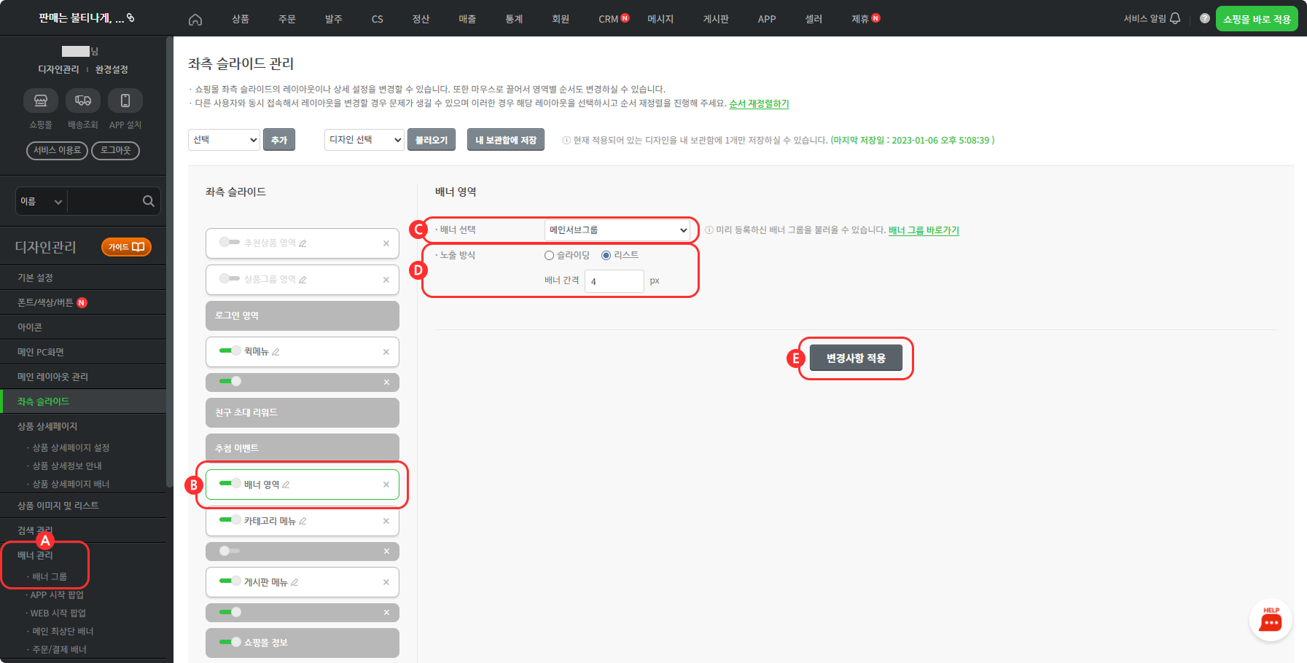Screen dimensions: 1307x663
Task: Open the 메인서브그룹 banner dropdown
Action: (x=617, y=230)
